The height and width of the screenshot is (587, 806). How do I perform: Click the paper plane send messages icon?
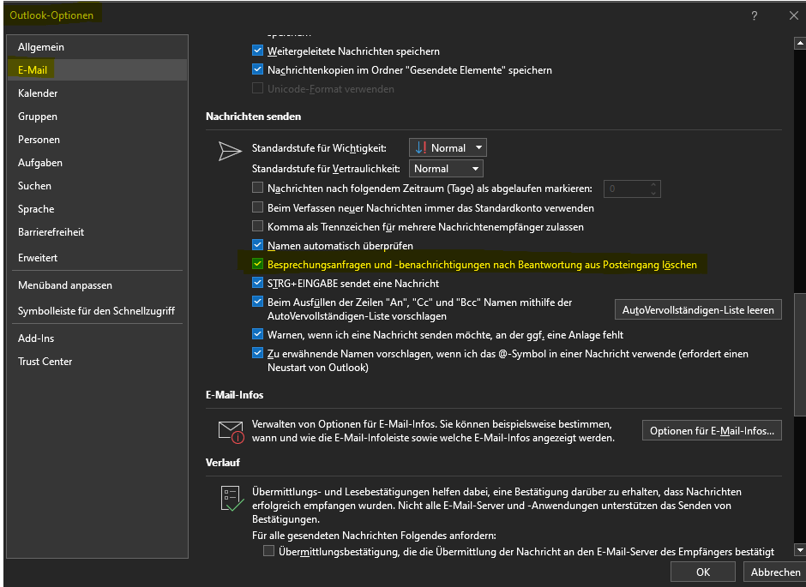pos(230,151)
